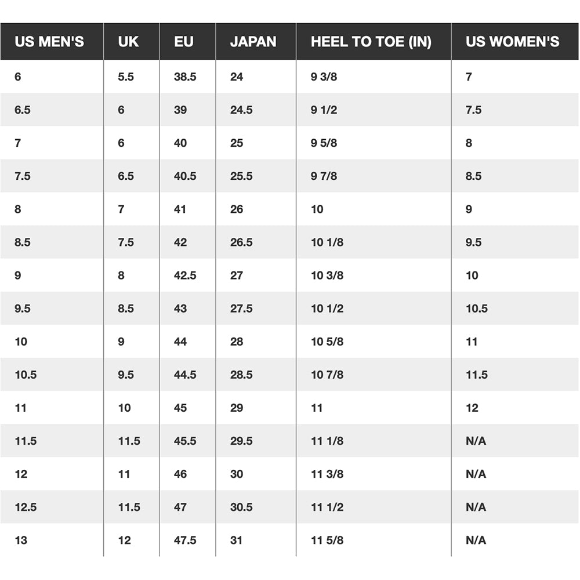Screen dimensions: 580x580
Task: Click the US MEN'S column header
Action: 49,42
